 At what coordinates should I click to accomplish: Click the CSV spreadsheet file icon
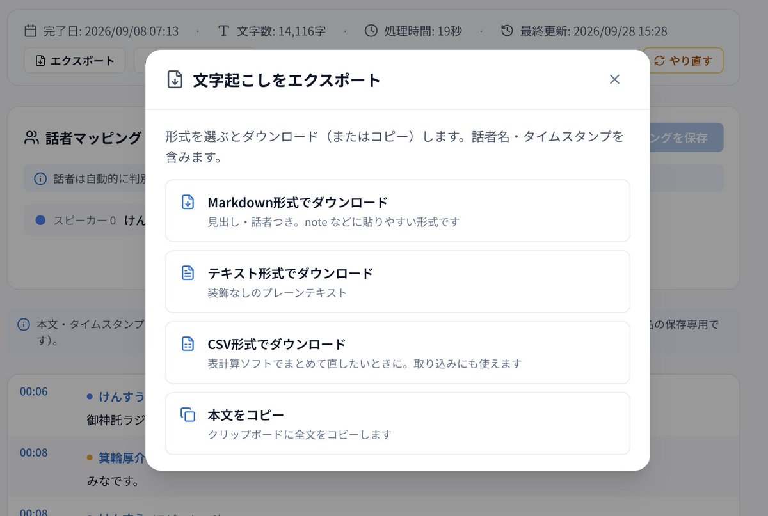(188, 344)
